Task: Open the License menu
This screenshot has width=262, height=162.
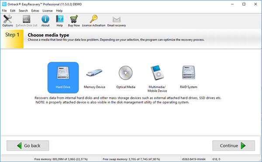Action: (x=48, y=11)
